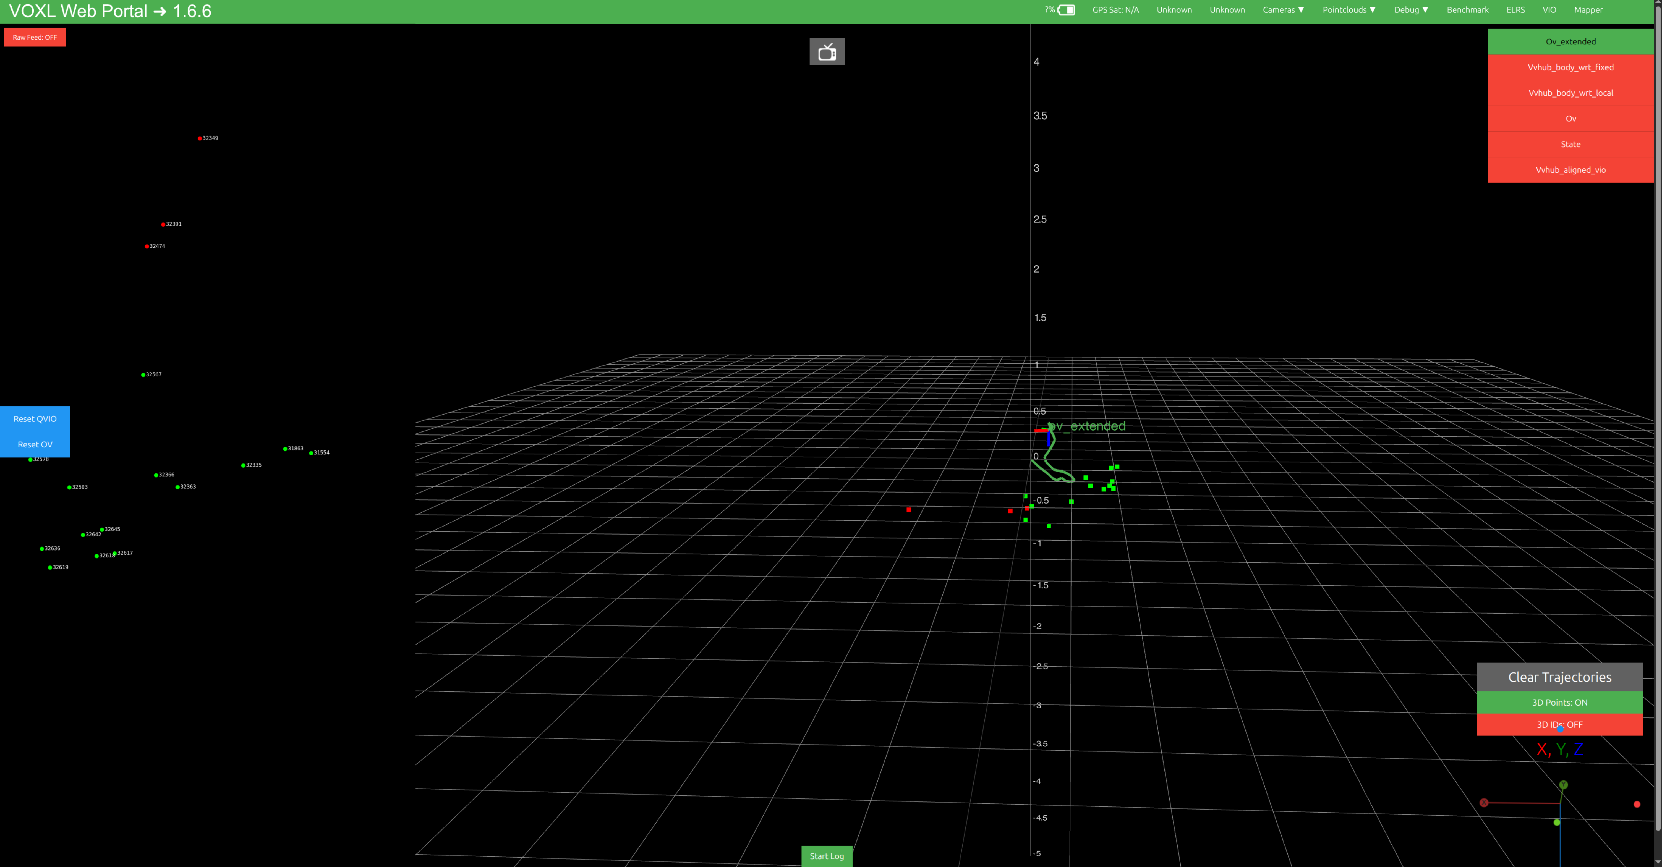Clear Trajectories in the 3D view

(1559, 677)
